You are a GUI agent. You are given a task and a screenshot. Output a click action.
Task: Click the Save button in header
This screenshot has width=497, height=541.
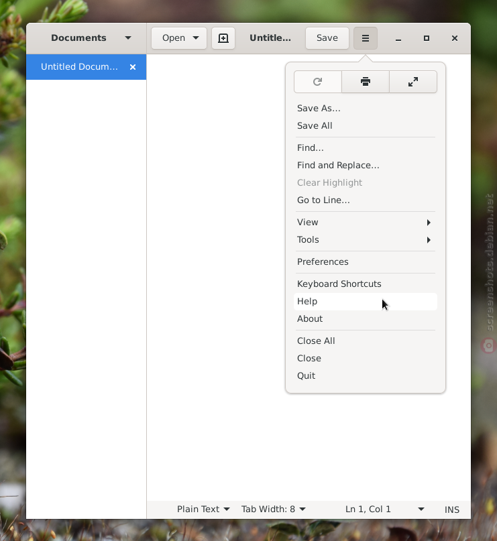[x=327, y=38]
